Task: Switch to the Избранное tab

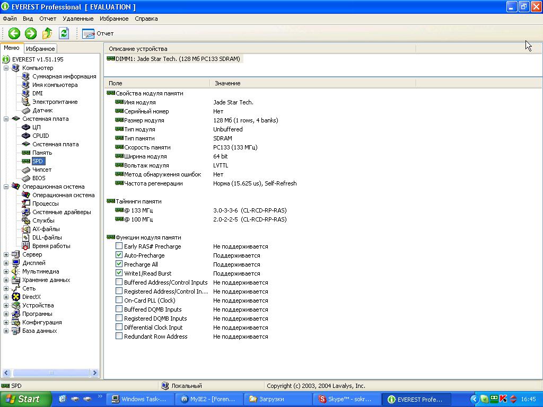Action: coord(40,49)
